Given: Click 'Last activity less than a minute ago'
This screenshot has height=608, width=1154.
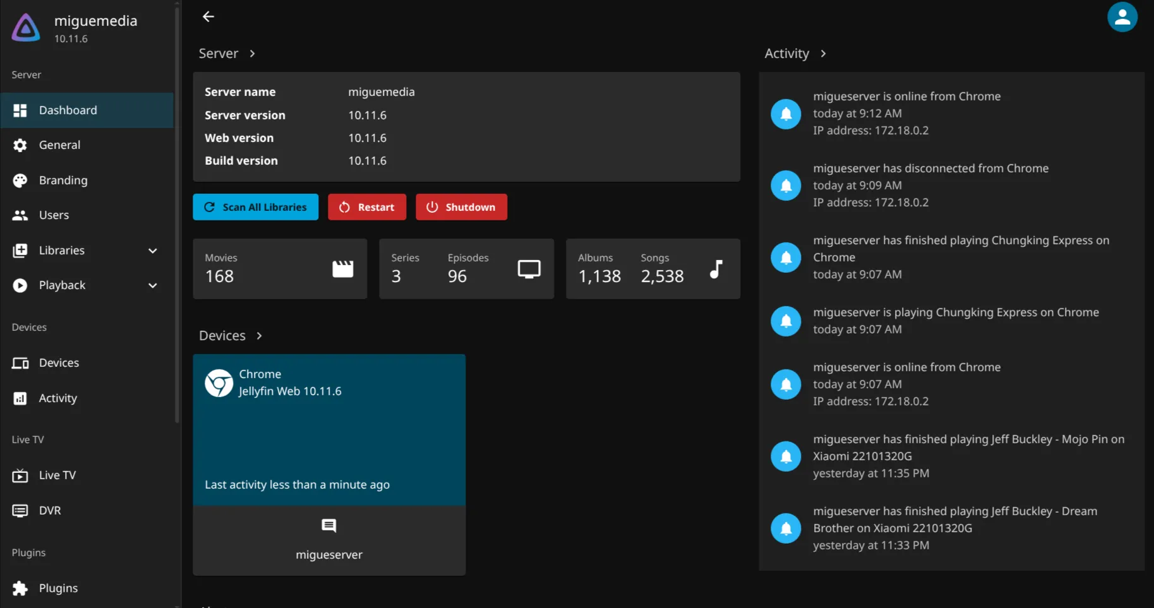Looking at the screenshot, I should click(x=297, y=485).
